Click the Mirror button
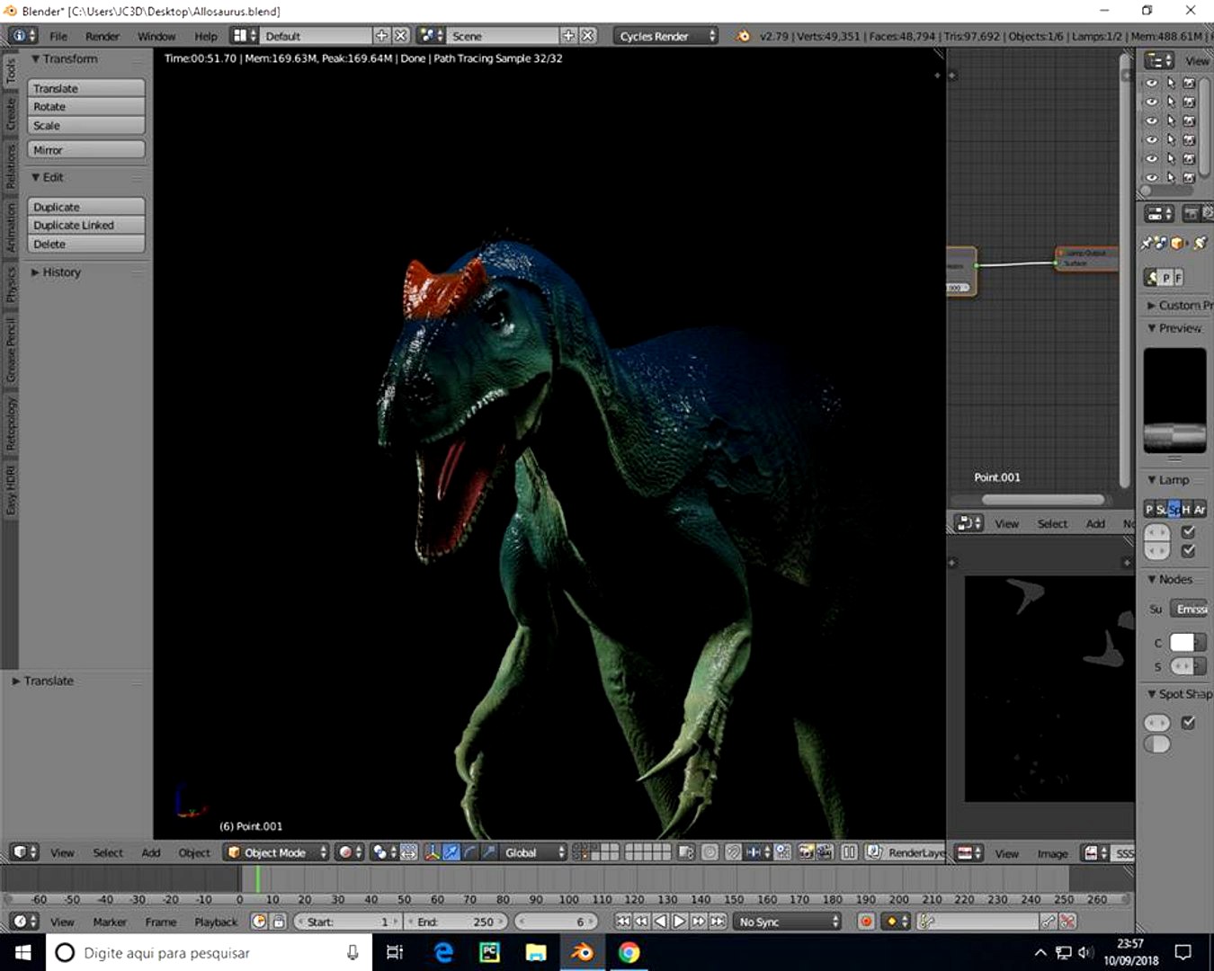Screen dimensions: 1214x971 pos(86,150)
